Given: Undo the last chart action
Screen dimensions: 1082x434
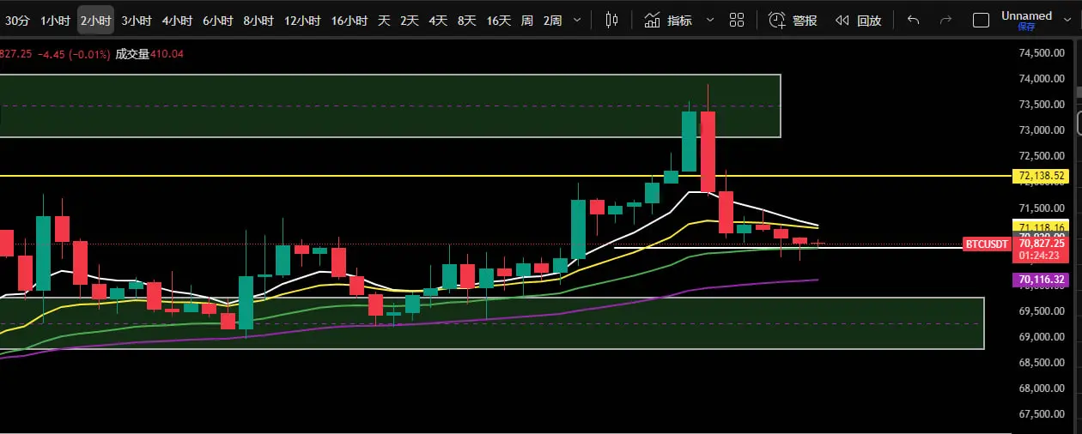Looking at the screenshot, I should [913, 20].
